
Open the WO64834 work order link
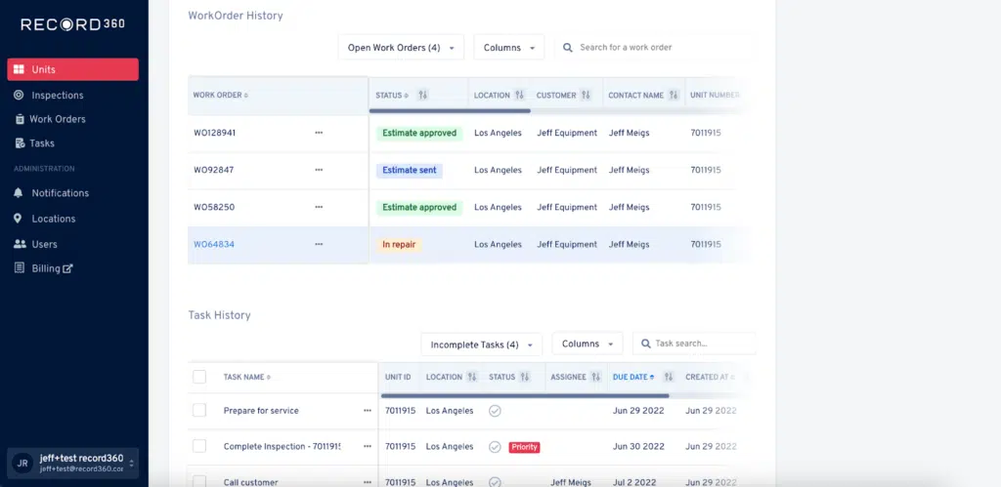tap(214, 245)
